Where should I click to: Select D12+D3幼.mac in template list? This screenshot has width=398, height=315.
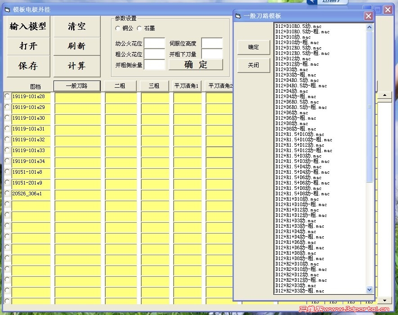pos(292,69)
